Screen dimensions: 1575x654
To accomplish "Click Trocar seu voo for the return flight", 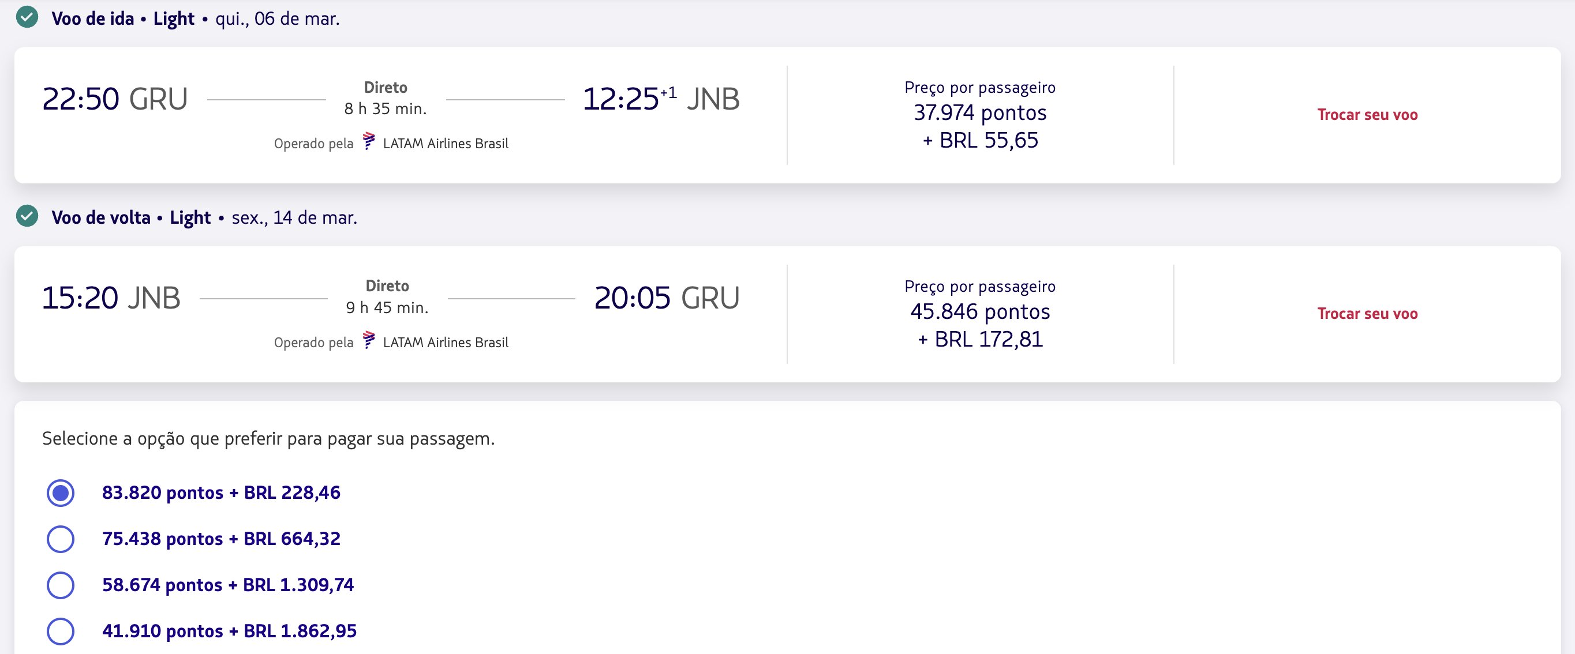I will click(1367, 314).
